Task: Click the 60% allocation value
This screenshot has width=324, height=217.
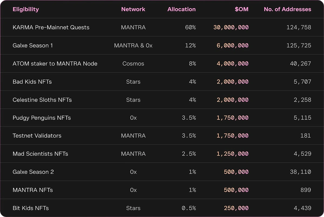Action: tap(190, 27)
